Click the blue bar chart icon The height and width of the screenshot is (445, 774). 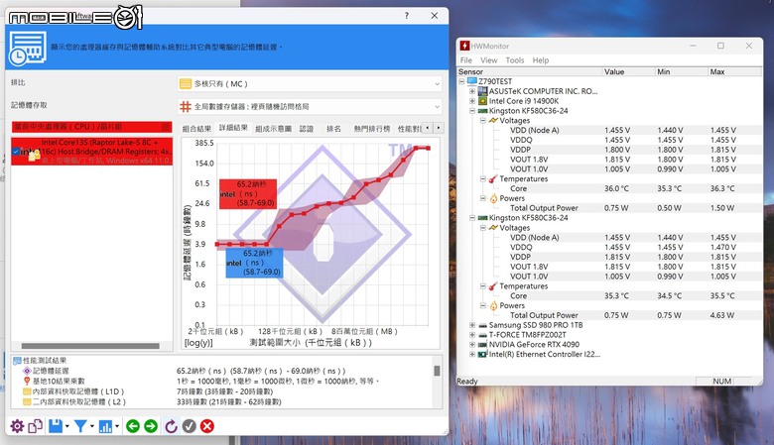[105, 426]
